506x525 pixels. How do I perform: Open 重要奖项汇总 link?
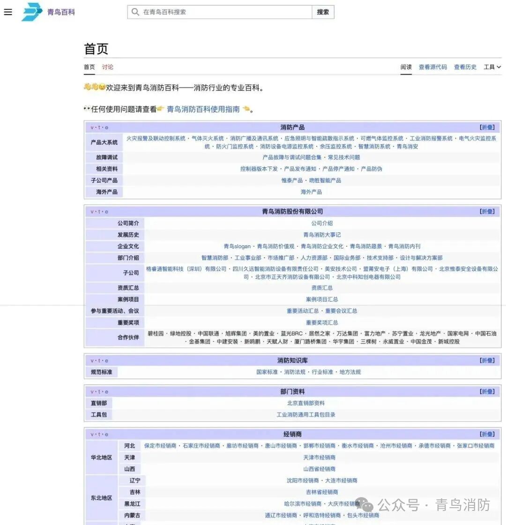pos(322,322)
